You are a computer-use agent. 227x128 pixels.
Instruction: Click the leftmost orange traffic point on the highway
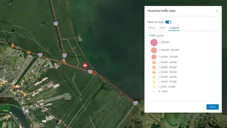click(13, 46)
